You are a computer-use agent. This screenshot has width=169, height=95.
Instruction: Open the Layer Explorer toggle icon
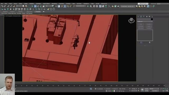(x=97, y=6)
